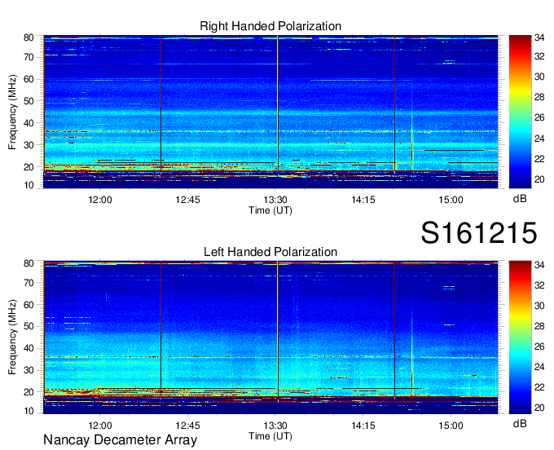Select the large "S161215" label
Screen dimensions: 554x450
479,232
